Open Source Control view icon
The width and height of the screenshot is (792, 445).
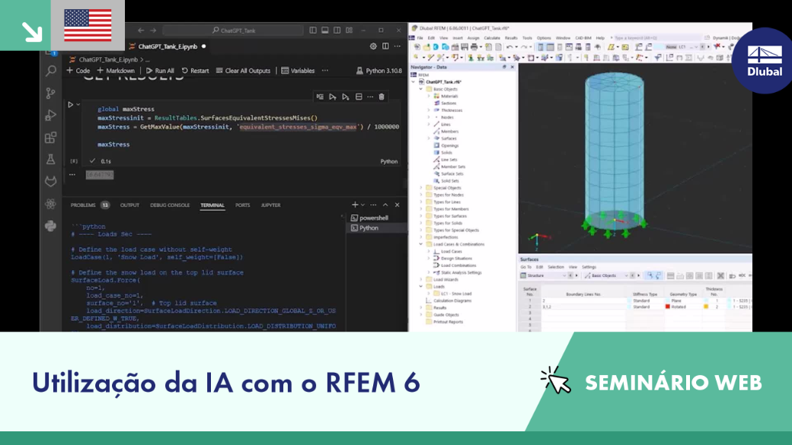click(50, 94)
